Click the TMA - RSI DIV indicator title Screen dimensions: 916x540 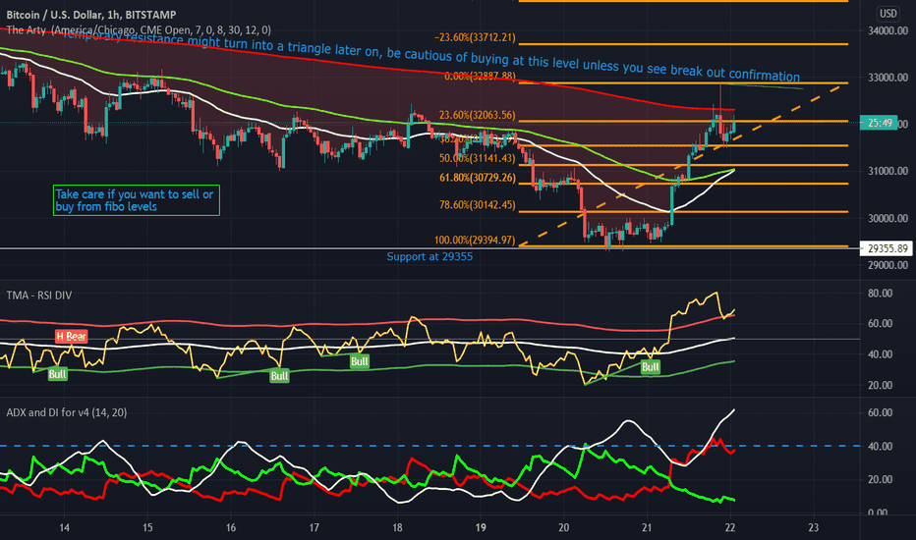39,296
